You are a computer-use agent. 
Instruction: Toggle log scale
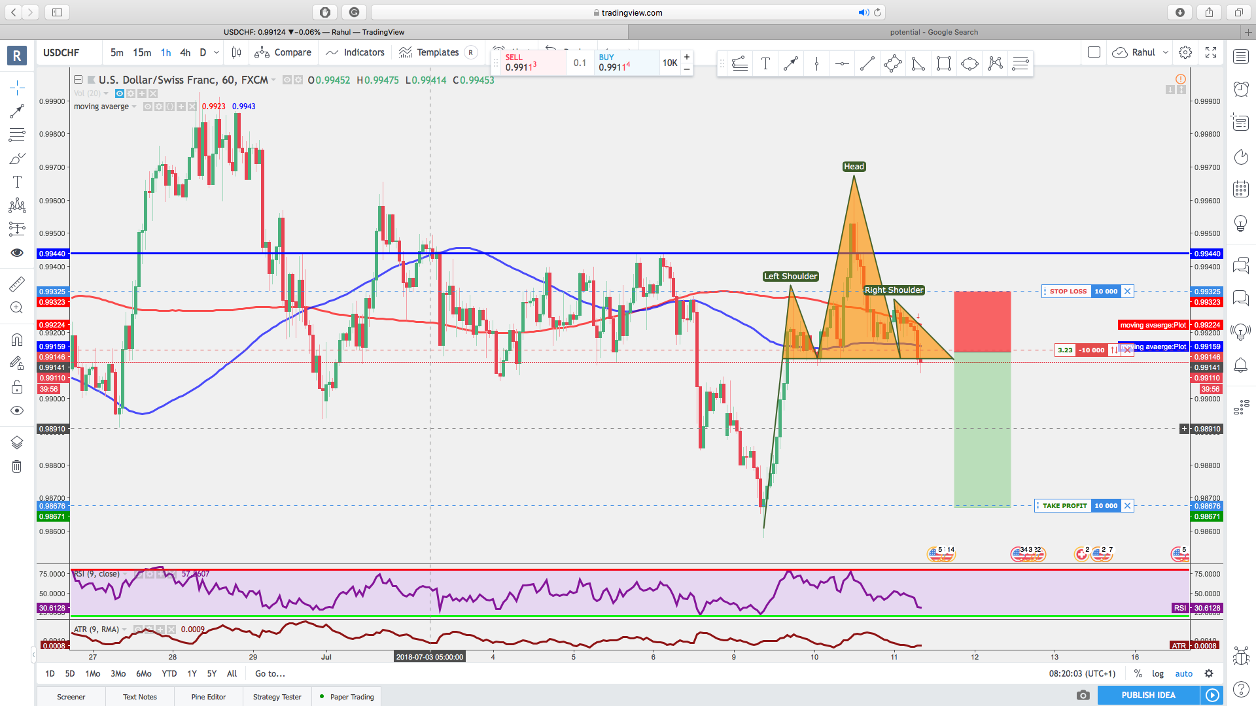coord(1158,673)
